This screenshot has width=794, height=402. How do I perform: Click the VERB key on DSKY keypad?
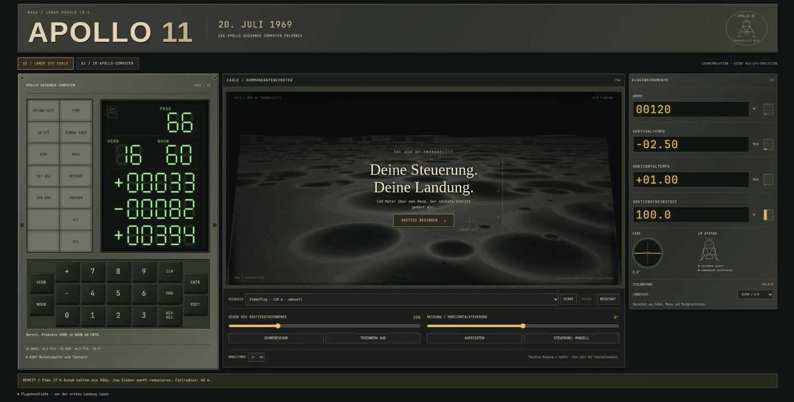(41, 283)
